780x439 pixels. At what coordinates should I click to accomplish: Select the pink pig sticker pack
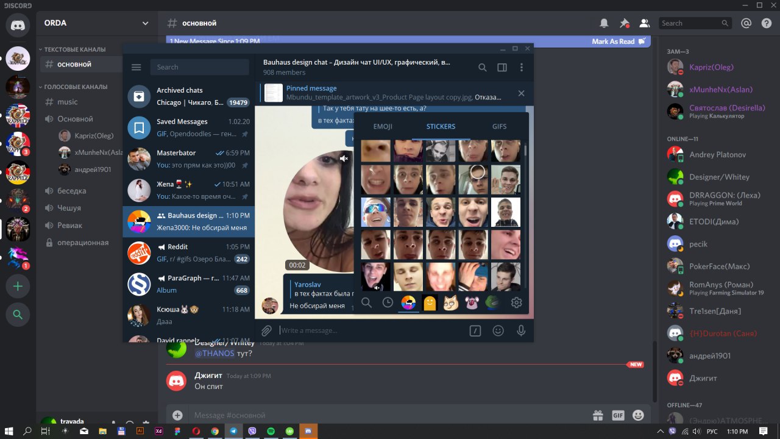472,302
